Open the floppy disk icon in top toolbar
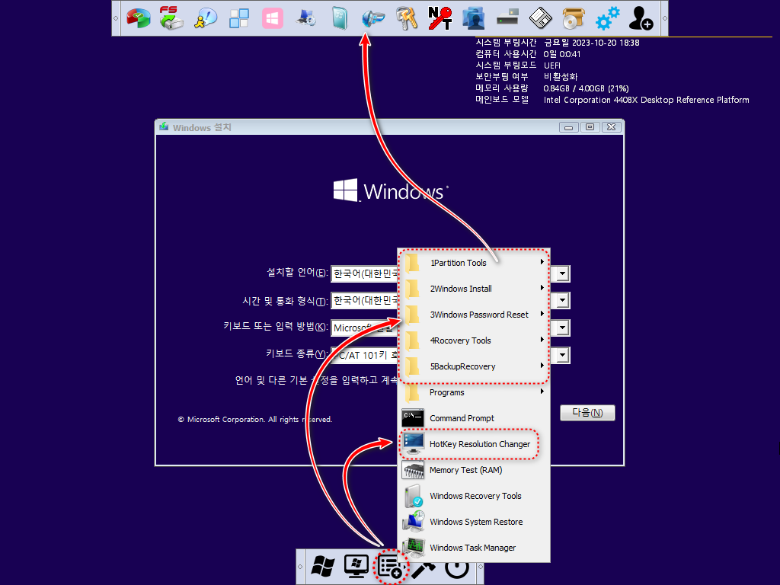 point(541,18)
